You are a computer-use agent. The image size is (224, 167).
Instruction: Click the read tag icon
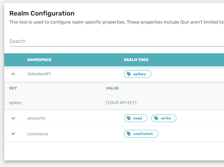tap(129, 118)
